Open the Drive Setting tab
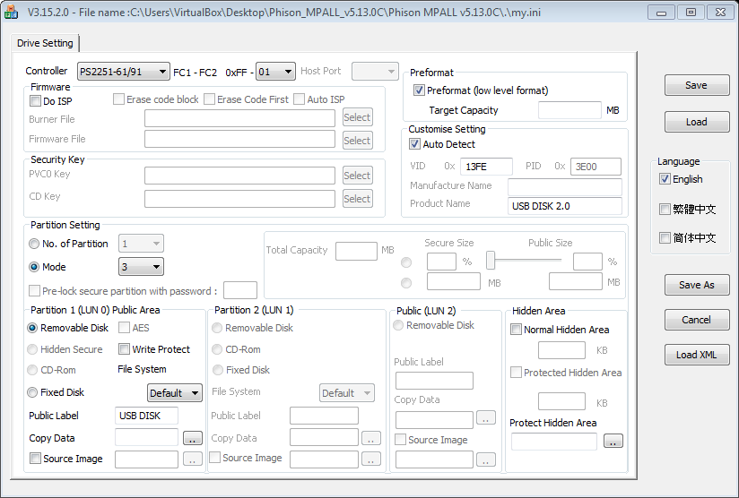Screen dimensions: 739x498 pyautogui.click(x=45, y=43)
